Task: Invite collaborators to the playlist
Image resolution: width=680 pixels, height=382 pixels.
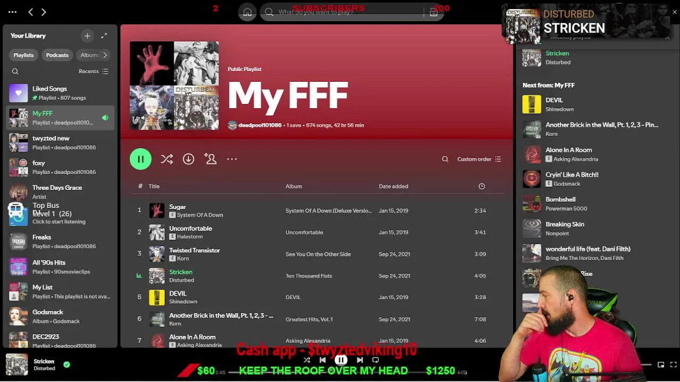Action: coord(210,159)
